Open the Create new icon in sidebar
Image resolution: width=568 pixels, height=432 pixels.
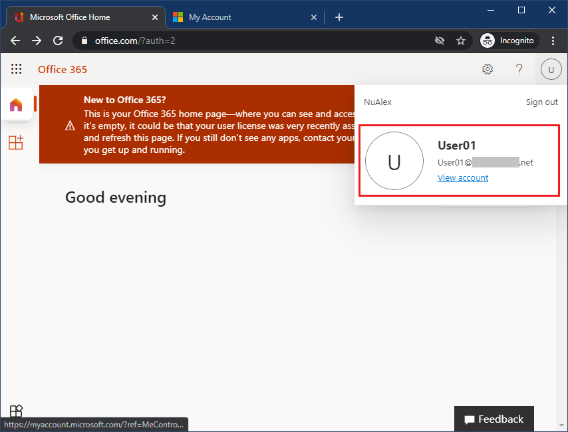pyautogui.click(x=16, y=142)
